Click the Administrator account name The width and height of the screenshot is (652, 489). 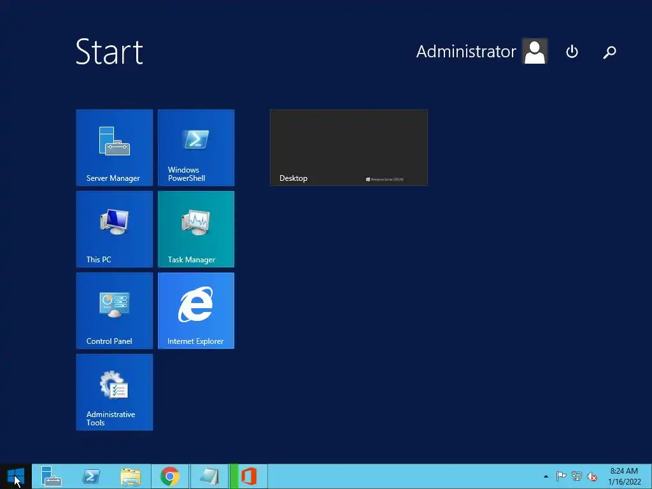pos(466,52)
